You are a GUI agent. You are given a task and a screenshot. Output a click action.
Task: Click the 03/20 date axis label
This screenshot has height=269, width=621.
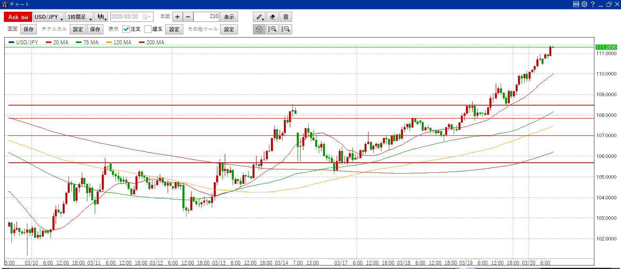(x=529, y=263)
